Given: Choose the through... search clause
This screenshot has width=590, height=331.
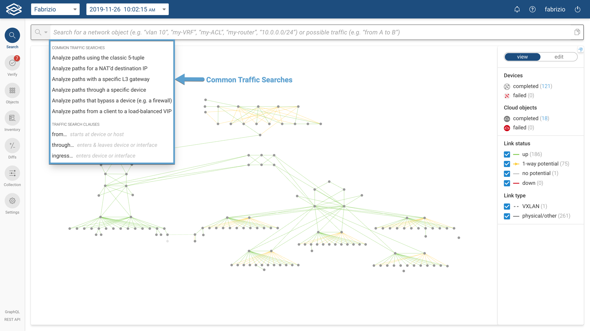Looking at the screenshot, I should pyautogui.click(x=112, y=145).
